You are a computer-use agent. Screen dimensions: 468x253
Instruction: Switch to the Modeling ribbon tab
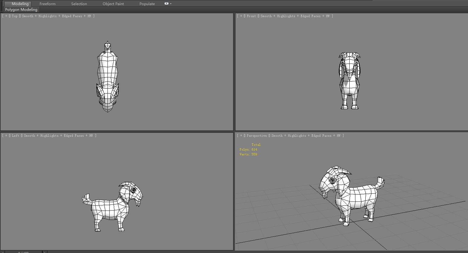point(18,4)
